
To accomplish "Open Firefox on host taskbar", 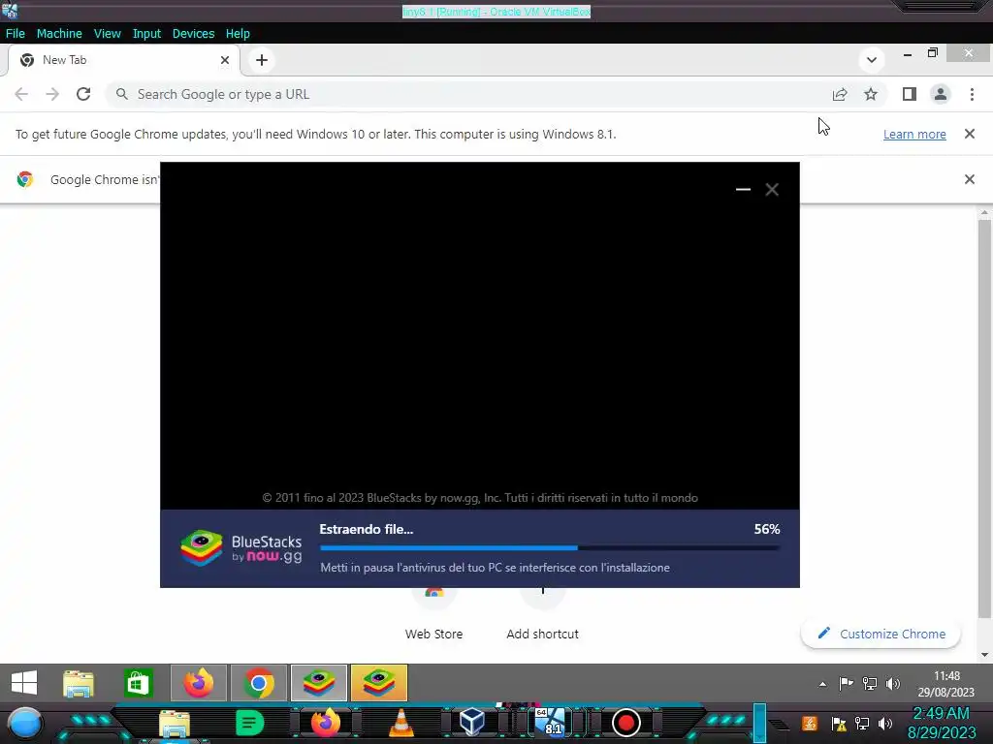I will [x=326, y=723].
